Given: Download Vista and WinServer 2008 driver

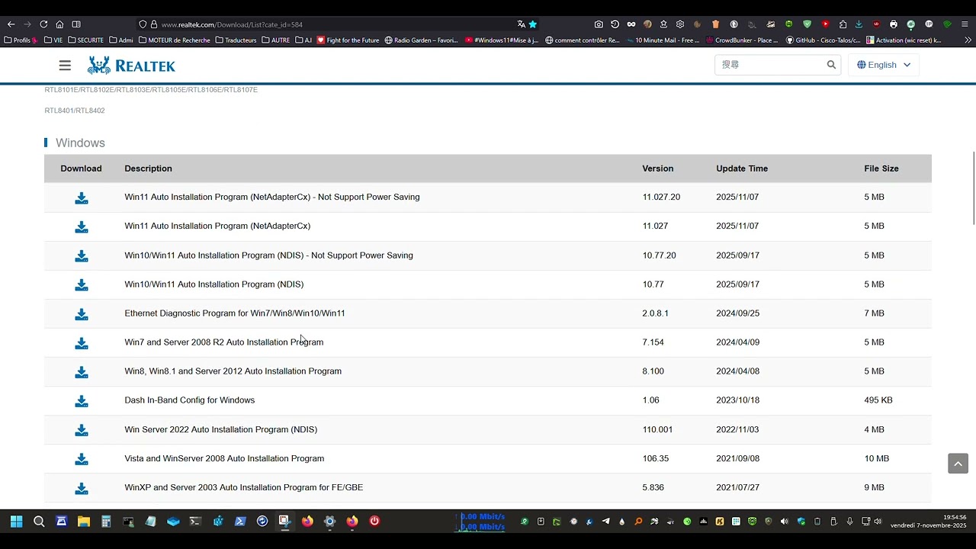Looking at the screenshot, I should tap(82, 460).
